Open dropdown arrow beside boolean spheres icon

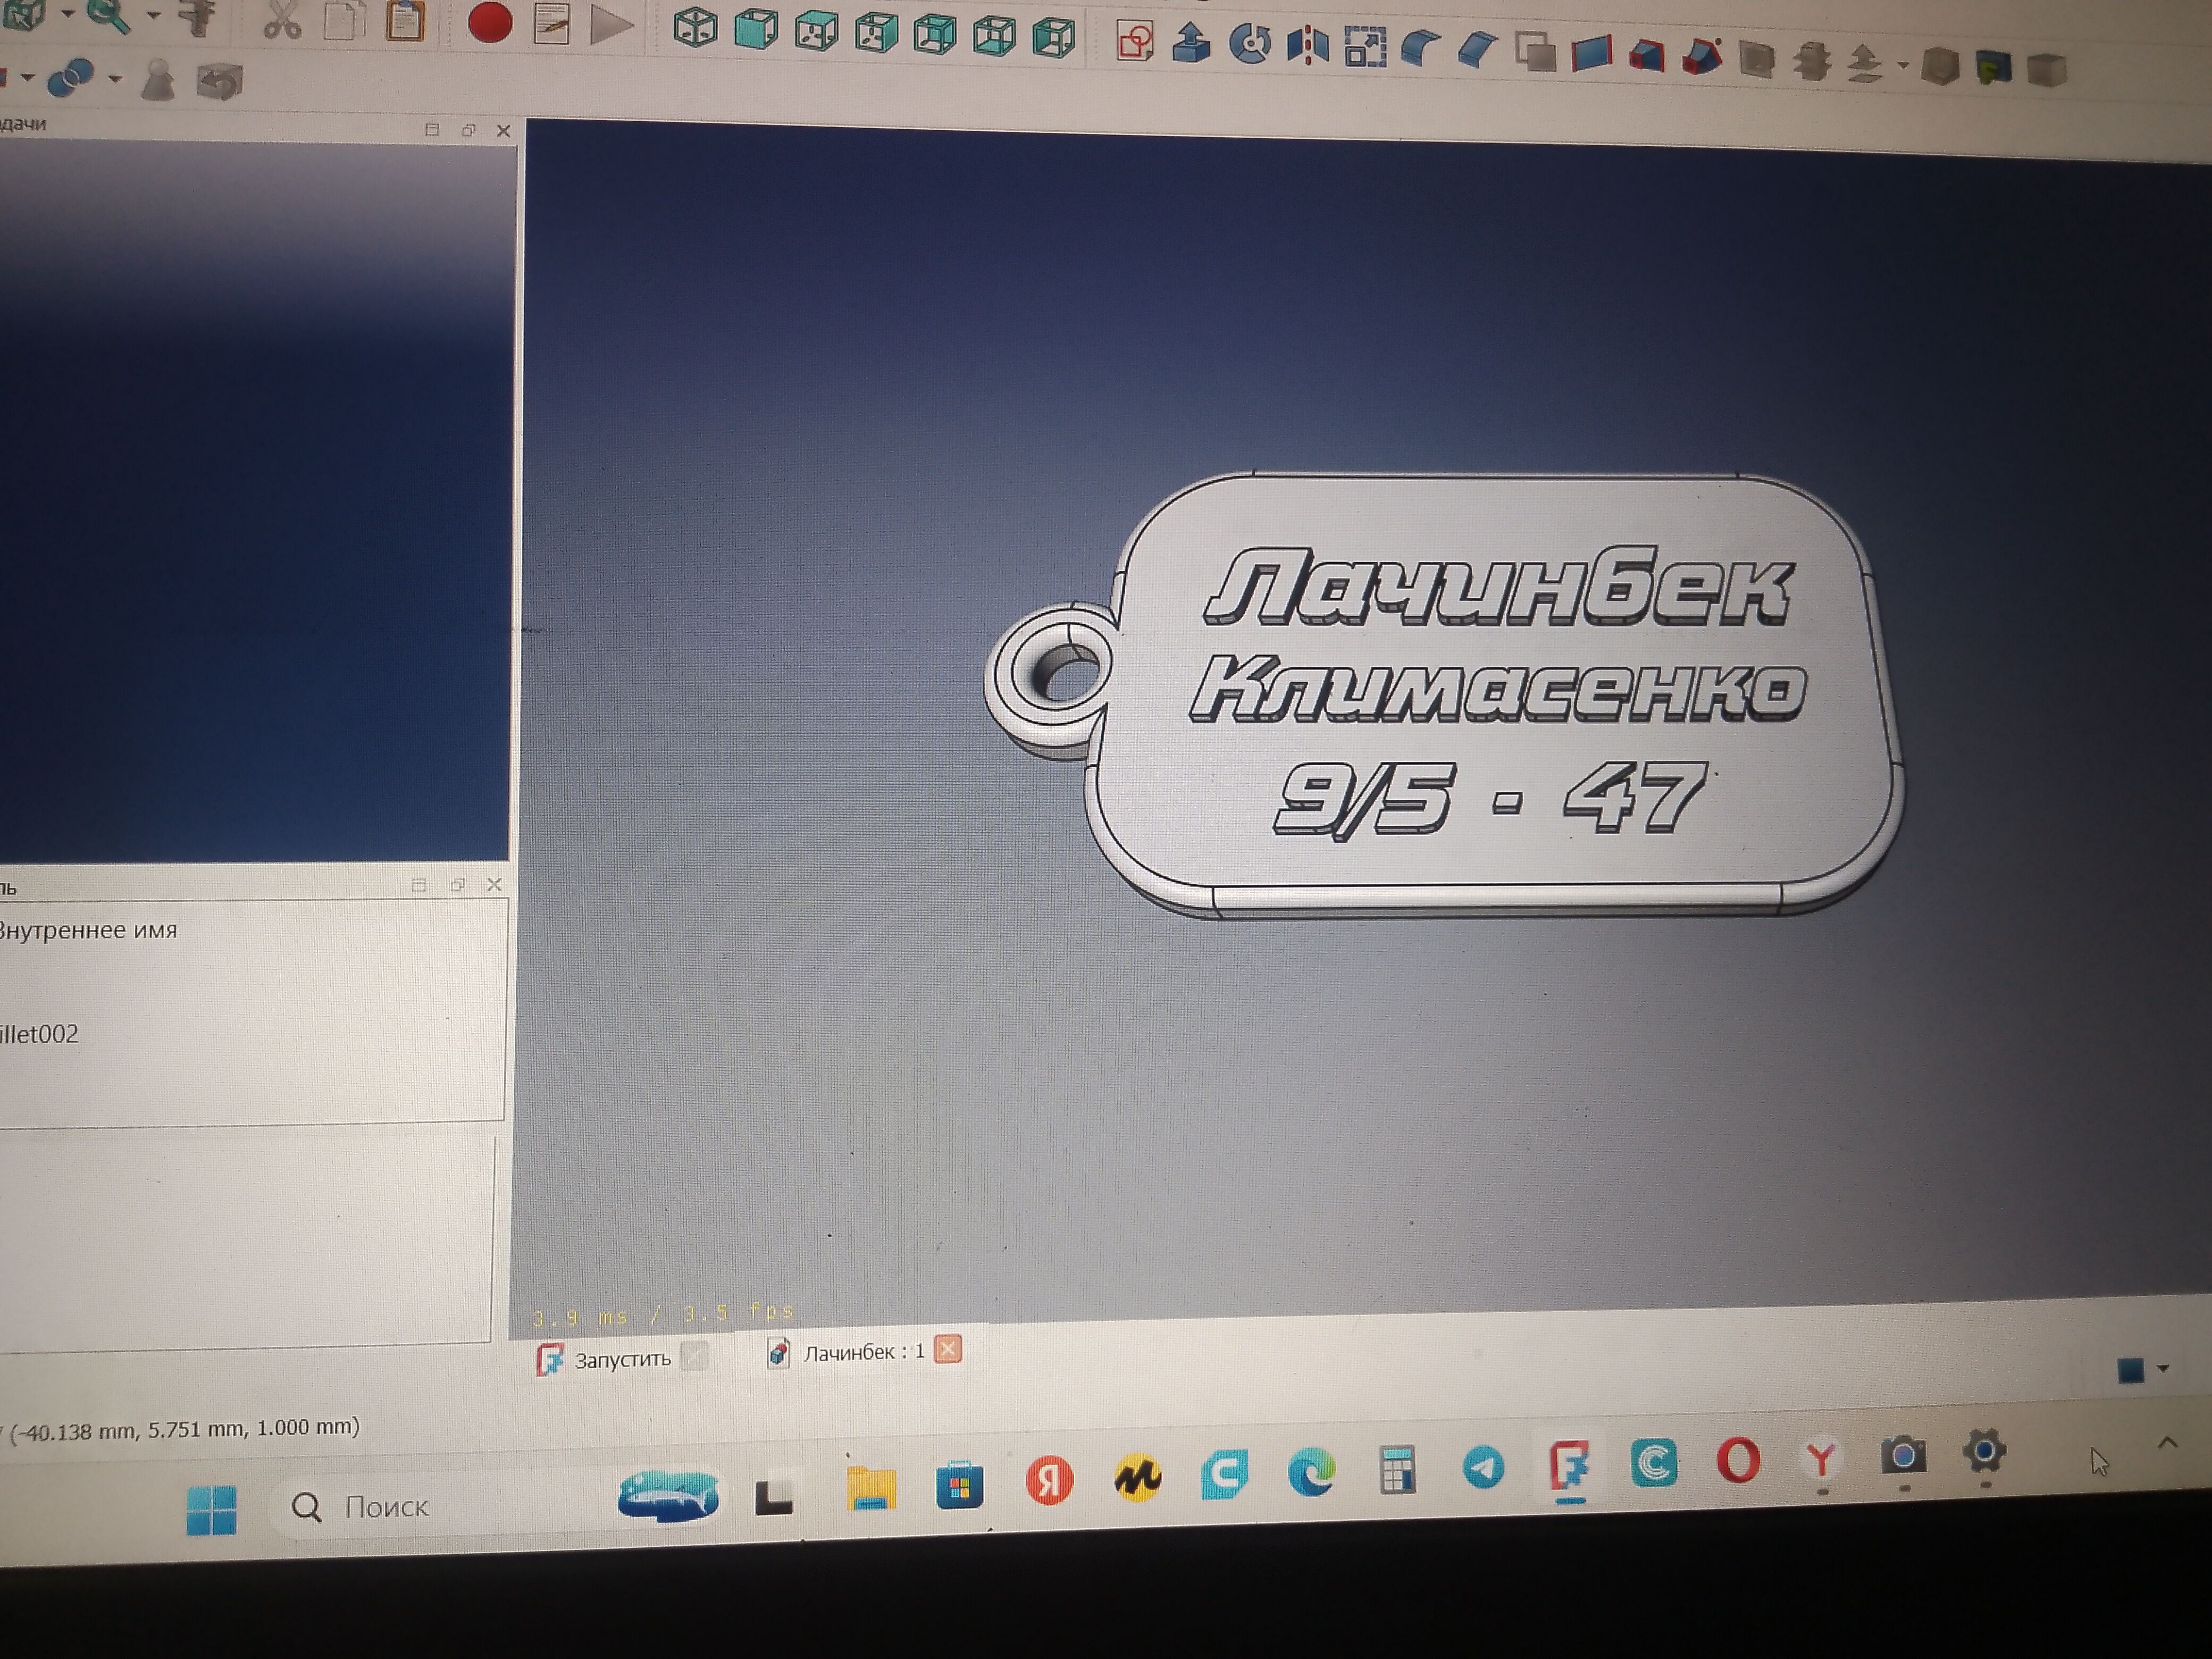pos(115,78)
